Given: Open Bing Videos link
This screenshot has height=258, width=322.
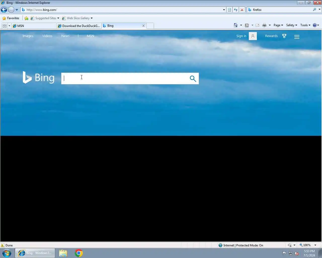Looking at the screenshot, I should pos(47,36).
